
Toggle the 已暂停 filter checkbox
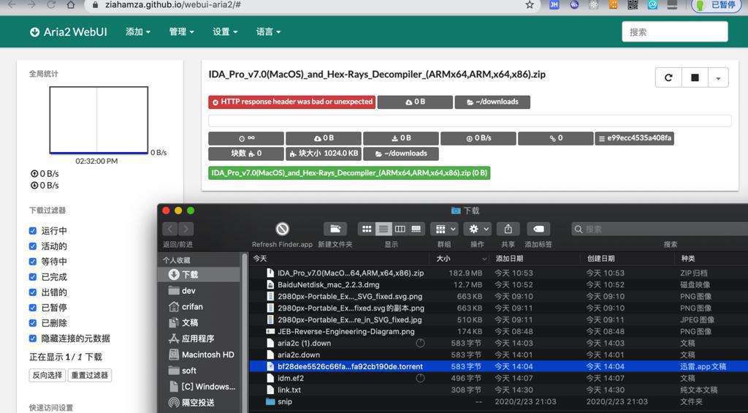click(x=32, y=308)
